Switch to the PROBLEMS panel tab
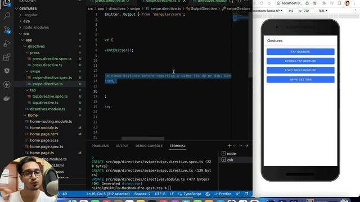This screenshot has height=202, width=360. coord(100,146)
